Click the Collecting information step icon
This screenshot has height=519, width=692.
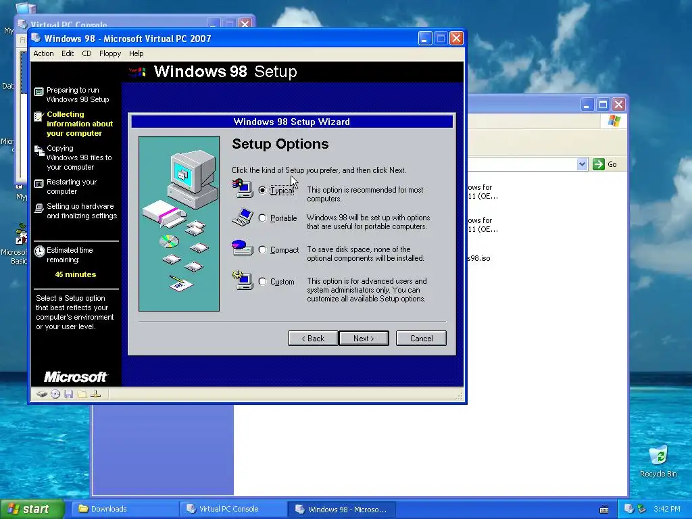39,116
